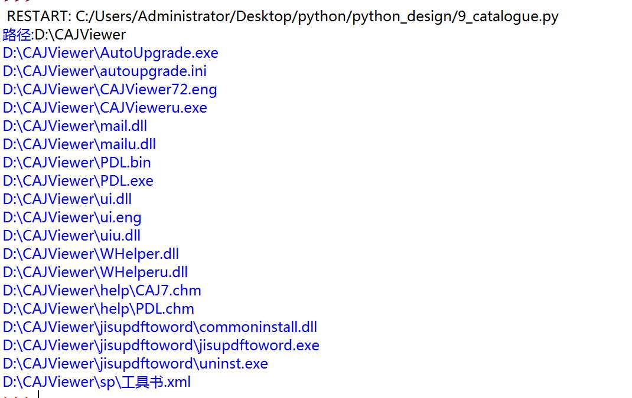Click the output line ending autoupgrade.ini
632x398 pixels.
[105, 71]
